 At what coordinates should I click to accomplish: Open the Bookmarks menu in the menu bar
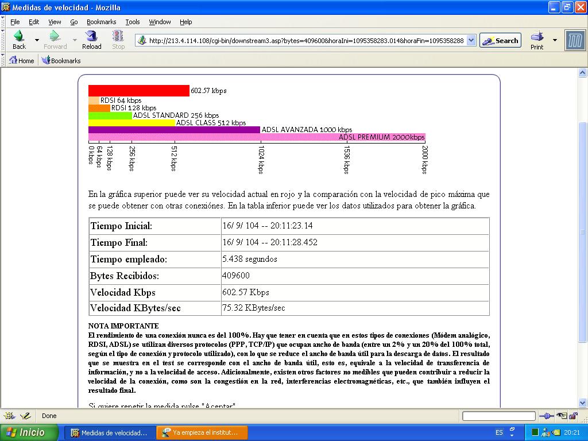pos(101,22)
